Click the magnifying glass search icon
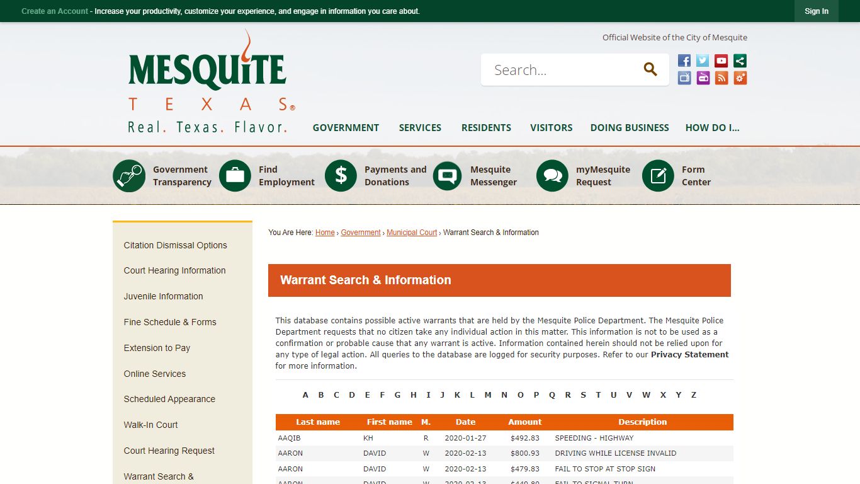This screenshot has height=484, width=860. 650,69
